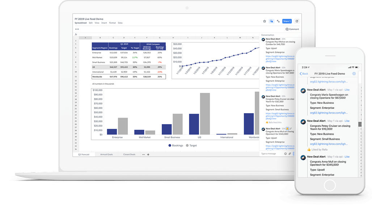Tap the Back button on phone
372x213 pixels.
point(304,74)
